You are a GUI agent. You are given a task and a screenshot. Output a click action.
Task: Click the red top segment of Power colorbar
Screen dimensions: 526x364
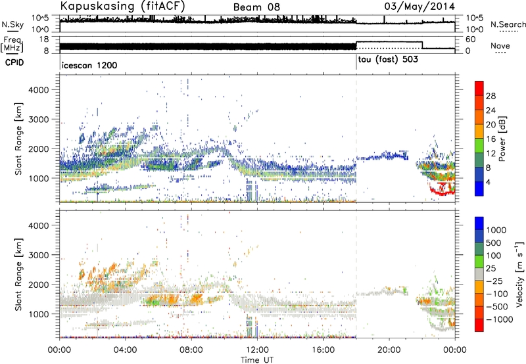479,88
